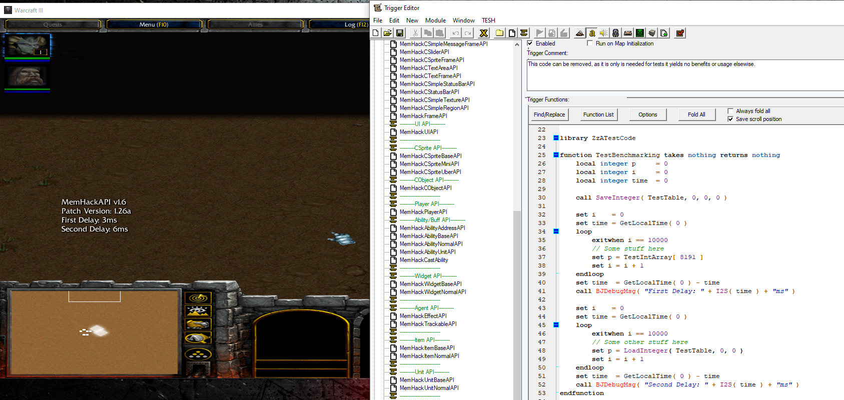Collapse the TestBenchmarking function fold marker
This screenshot has height=400, width=844.
556,155
